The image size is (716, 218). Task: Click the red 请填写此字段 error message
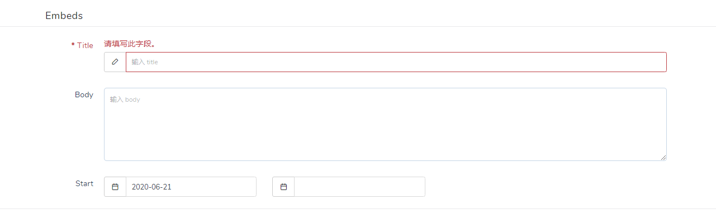click(x=130, y=44)
